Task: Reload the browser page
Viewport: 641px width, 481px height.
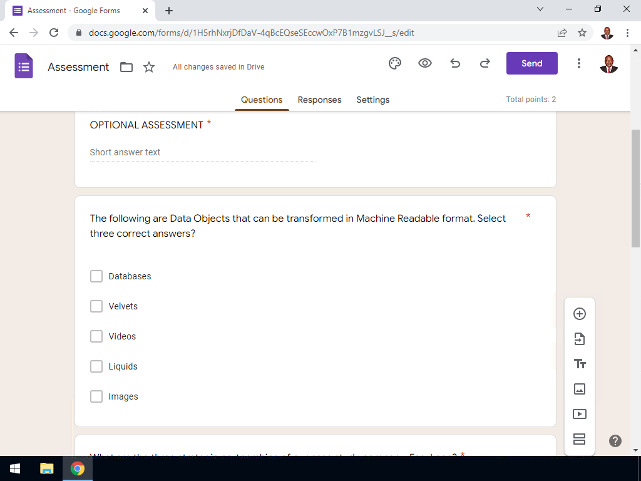Action: [x=54, y=33]
